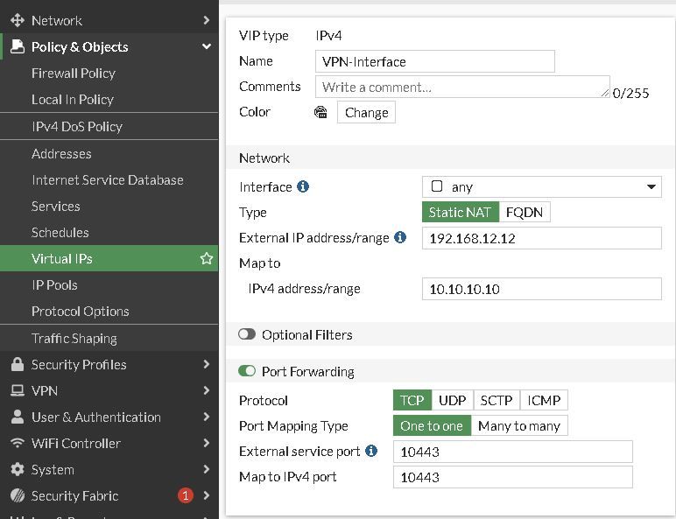The width and height of the screenshot is (676, 519).
Task: Click the info icon next to Interface
Action: point(303,187)
